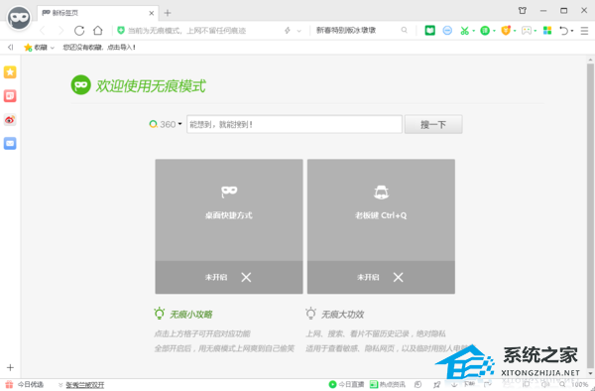
Task: Click the 搜一下 search button
Action: coord(433,124)
